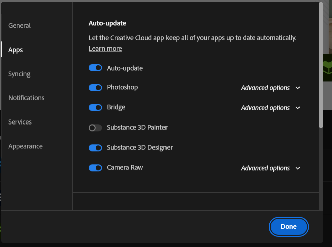Viewport: 332px width, 247px height.
Task: Disable auto-update for Bridge
Action: 95,107
